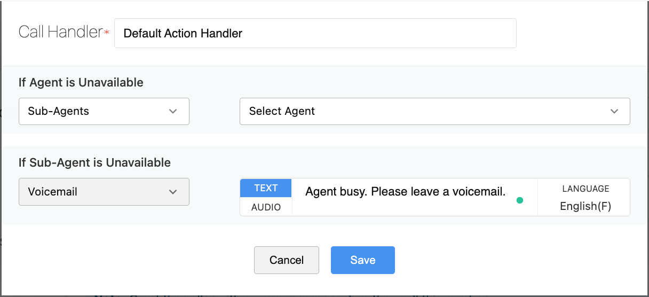Save the call handler settings
The image size is (649, 297).
[362, 260]
